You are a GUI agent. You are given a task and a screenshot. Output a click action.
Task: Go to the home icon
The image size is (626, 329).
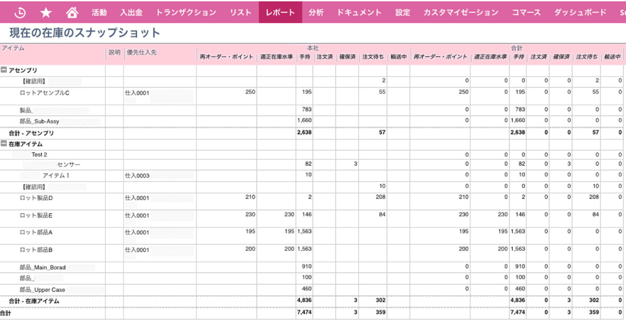(x=73, y=12)
